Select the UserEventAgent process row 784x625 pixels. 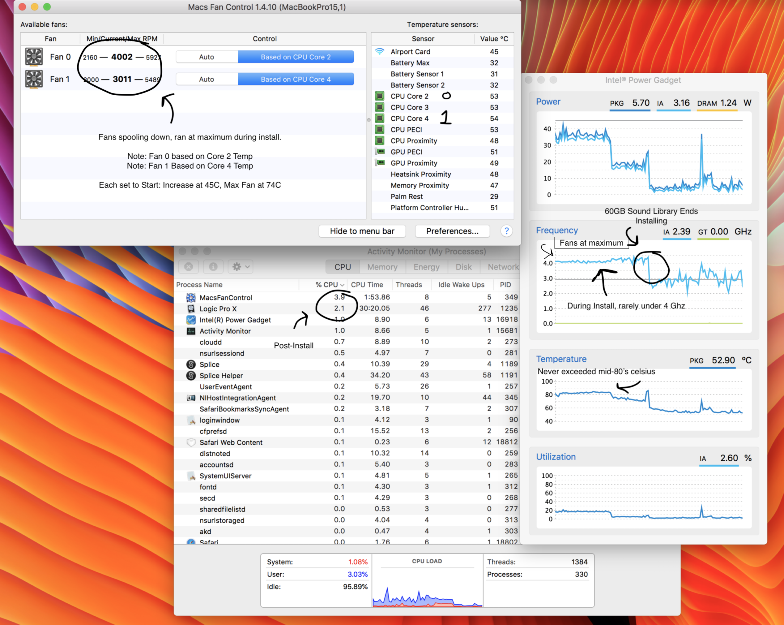(x=347, y=386)
